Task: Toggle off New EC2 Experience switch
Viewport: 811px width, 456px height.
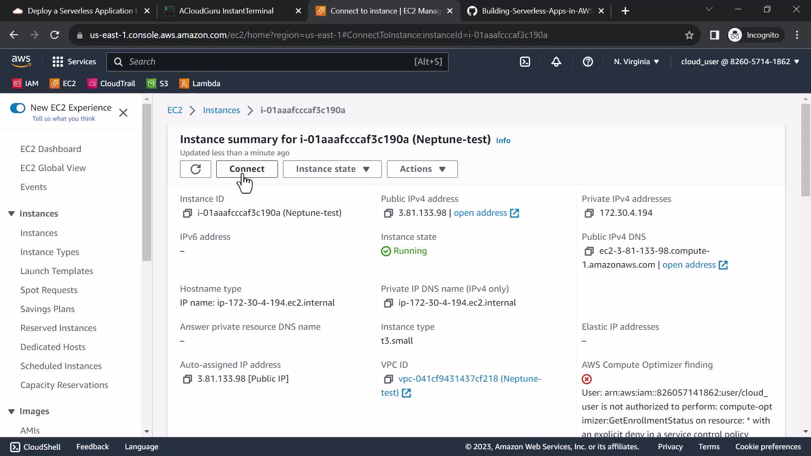Action: pyautogui.click(x=18, y=108)
